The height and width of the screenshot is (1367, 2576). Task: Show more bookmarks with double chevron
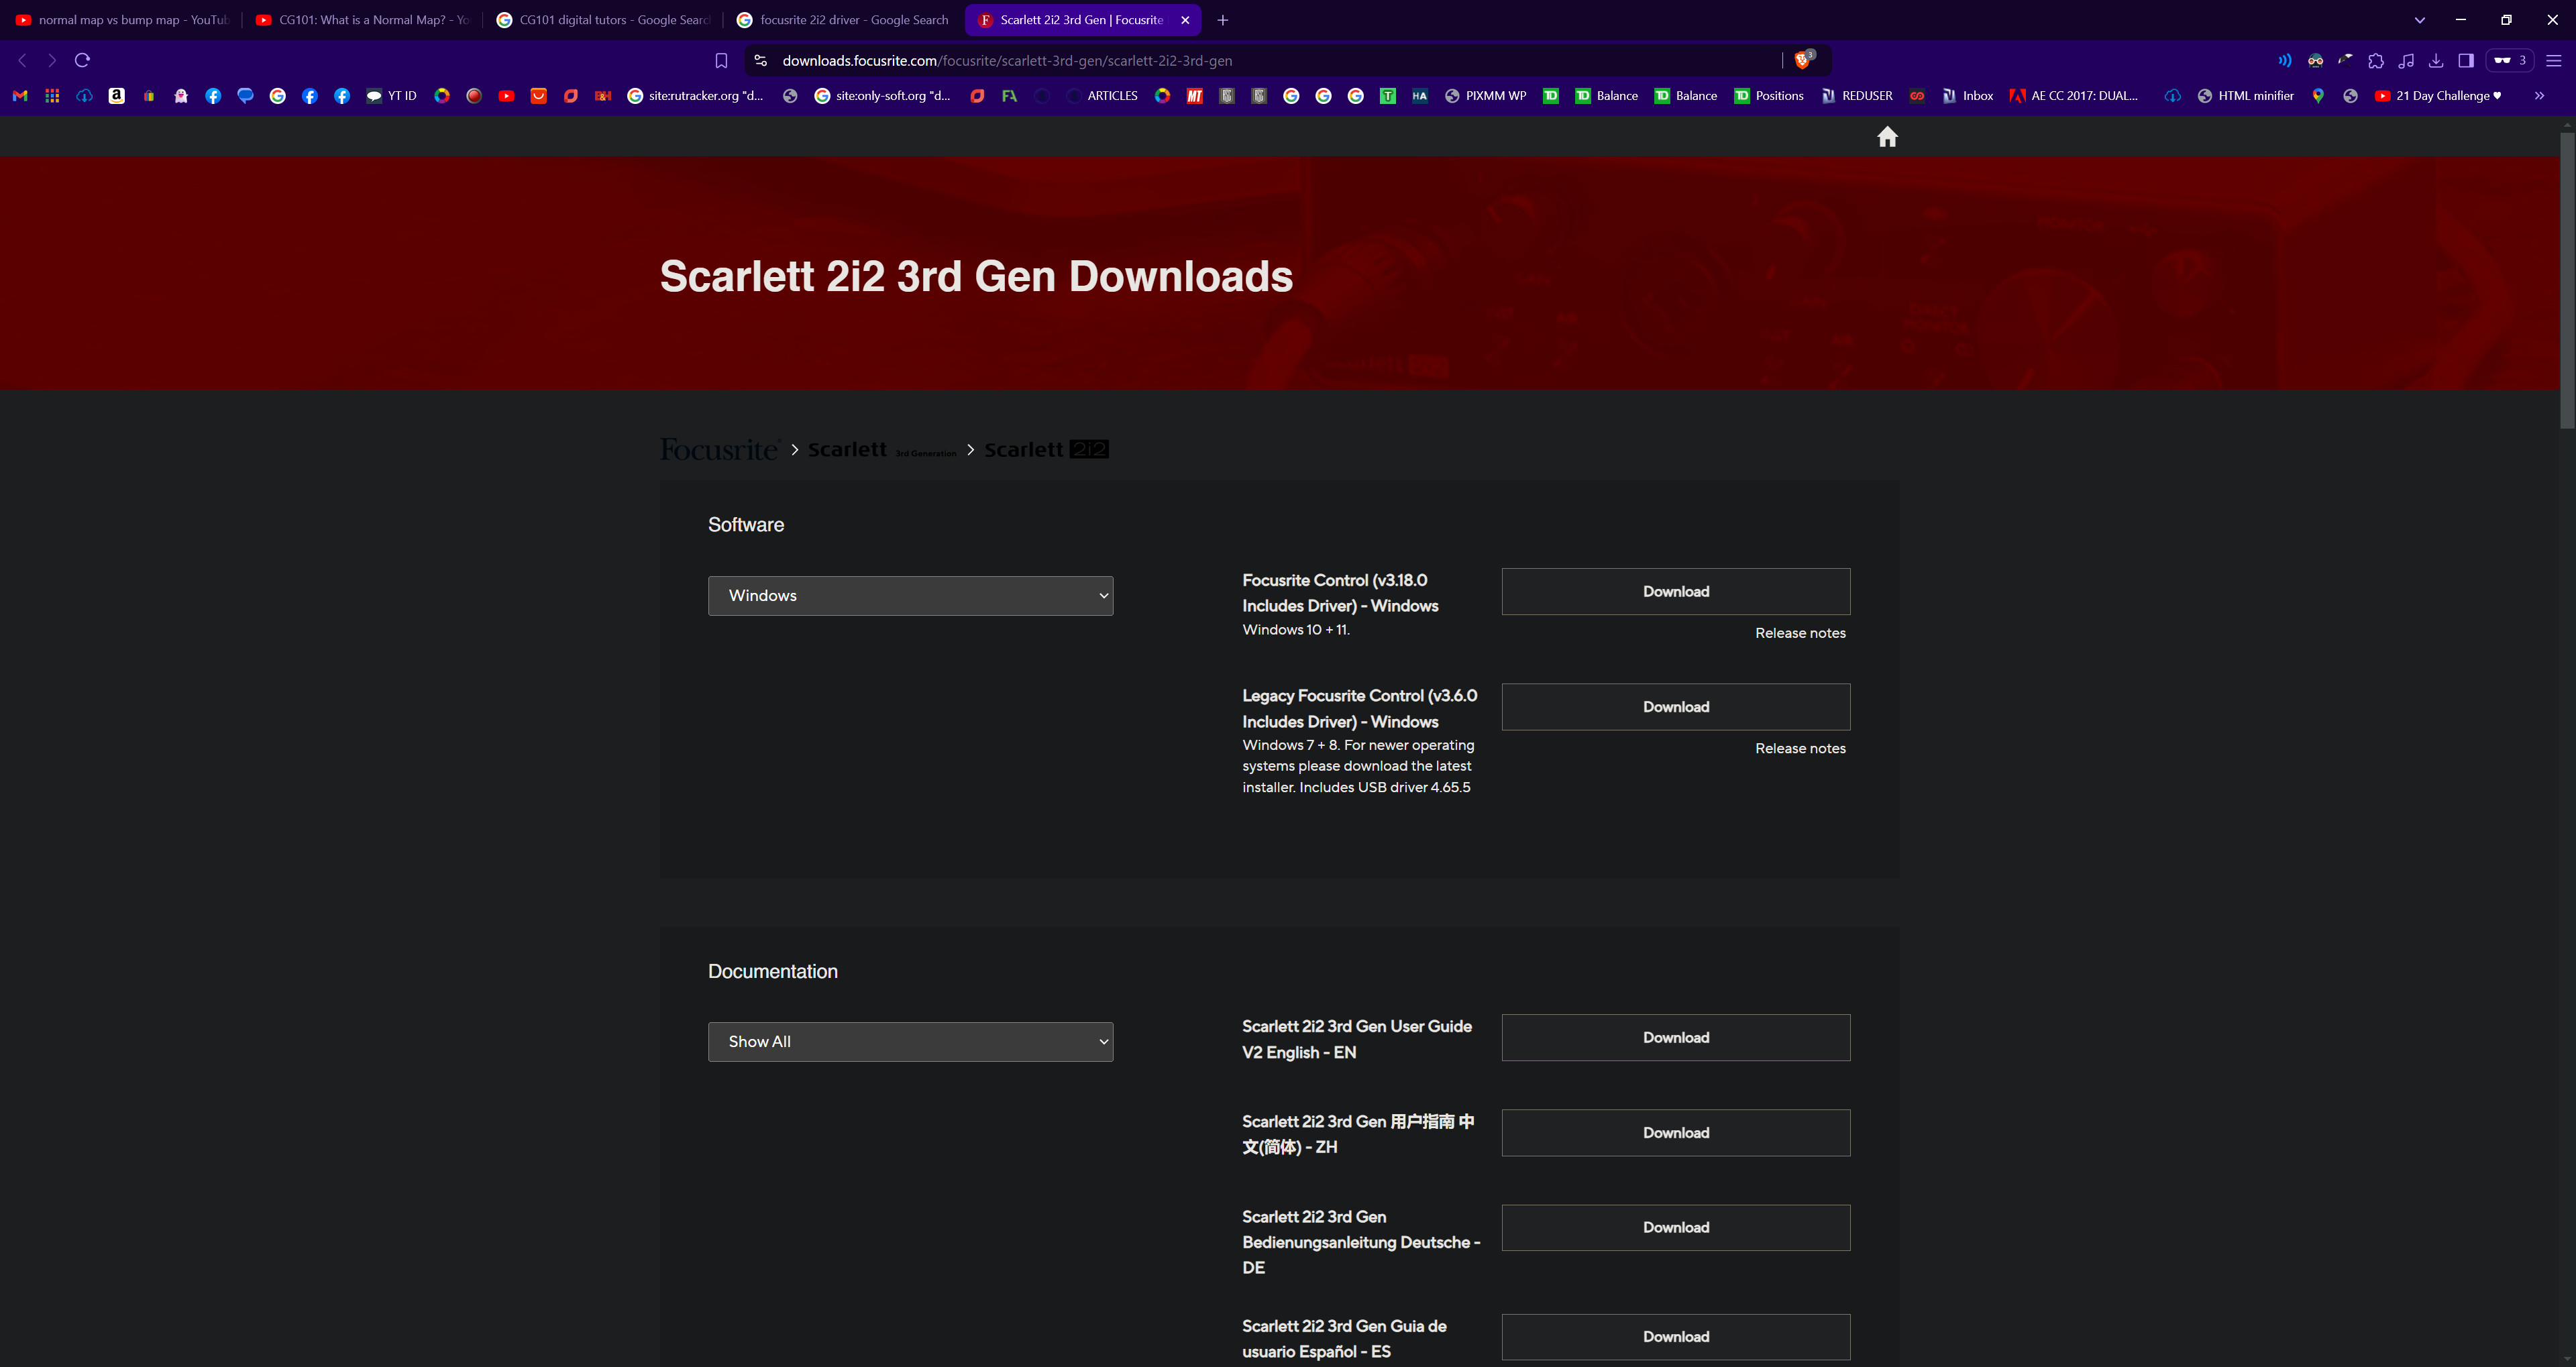(2539, 96)
